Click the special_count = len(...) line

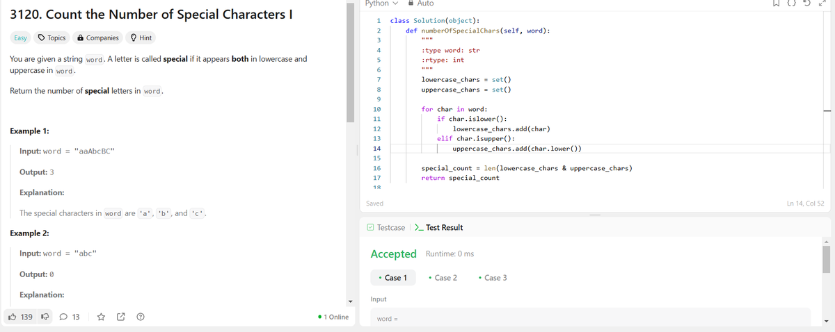coord(526,168)
